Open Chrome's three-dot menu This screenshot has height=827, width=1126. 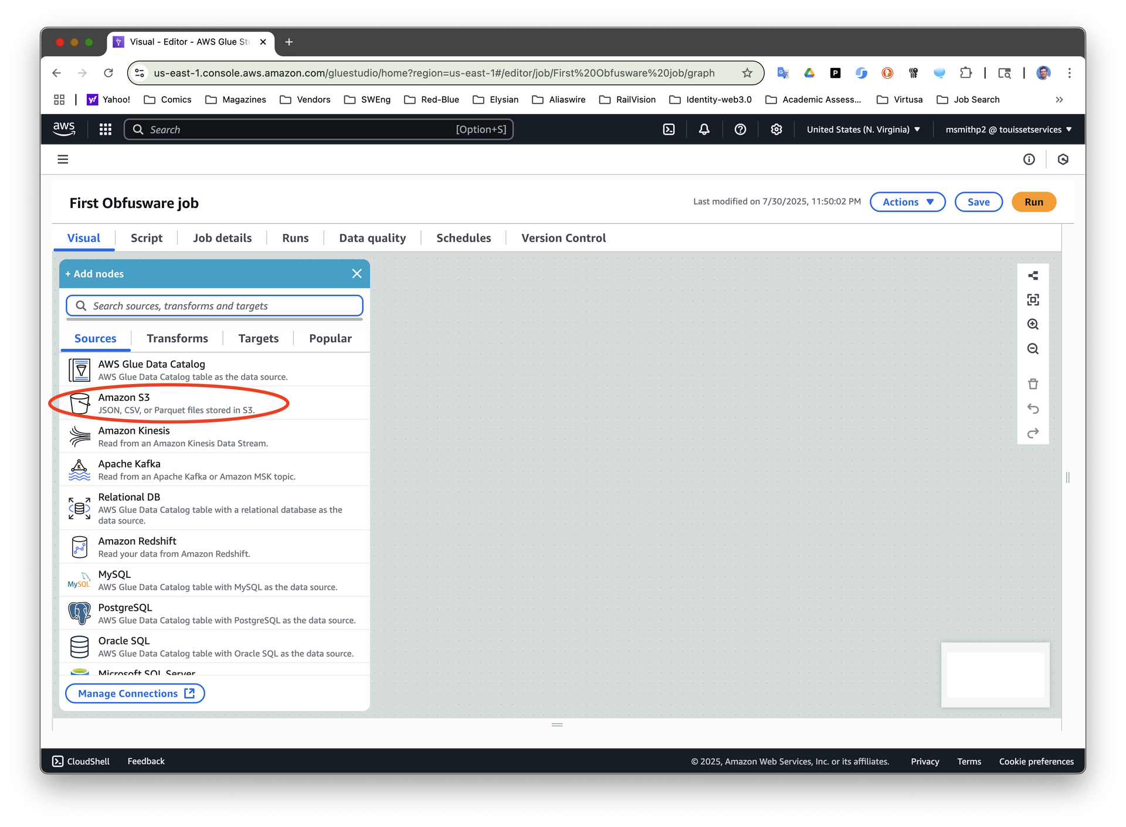1070,73
